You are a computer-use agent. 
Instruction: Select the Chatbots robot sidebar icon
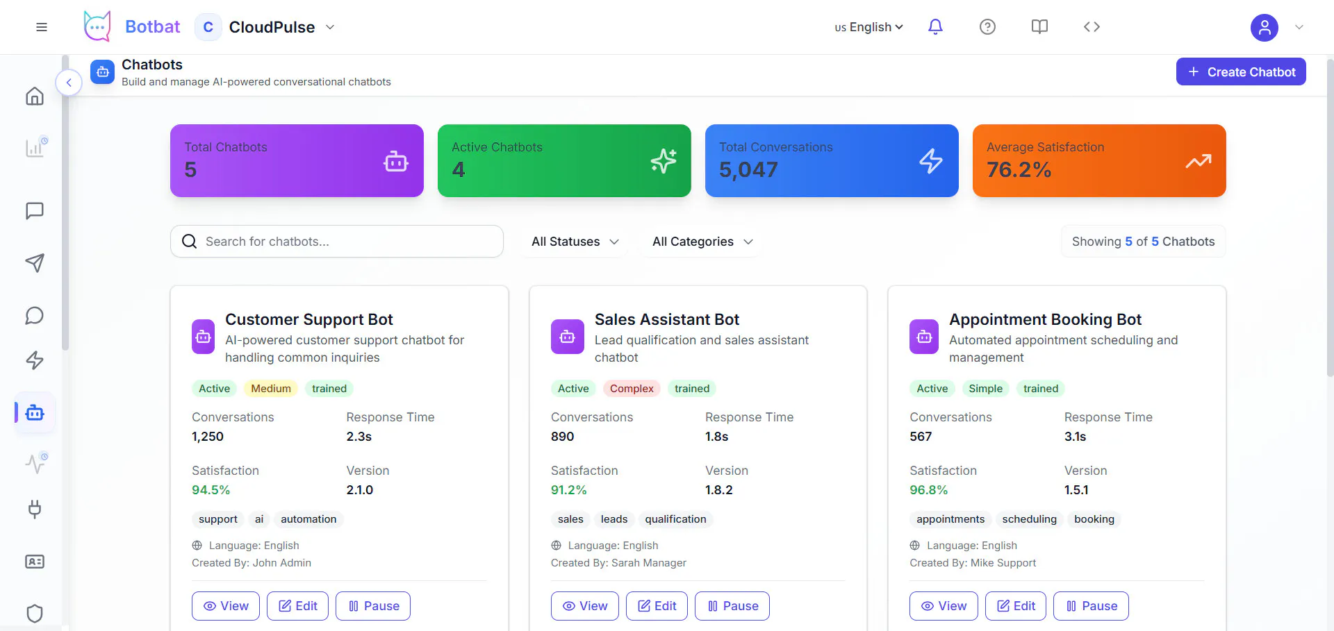click(x=35, y=412)
